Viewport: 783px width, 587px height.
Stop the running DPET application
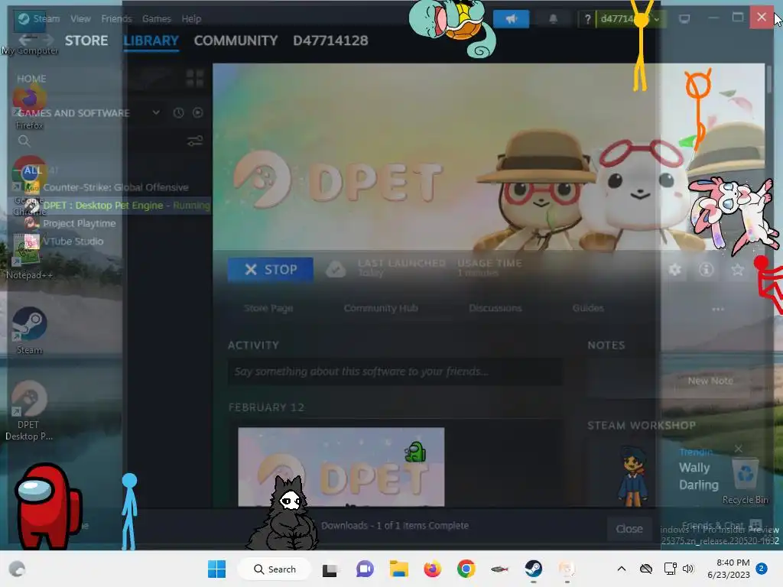(x=271, y=270)
